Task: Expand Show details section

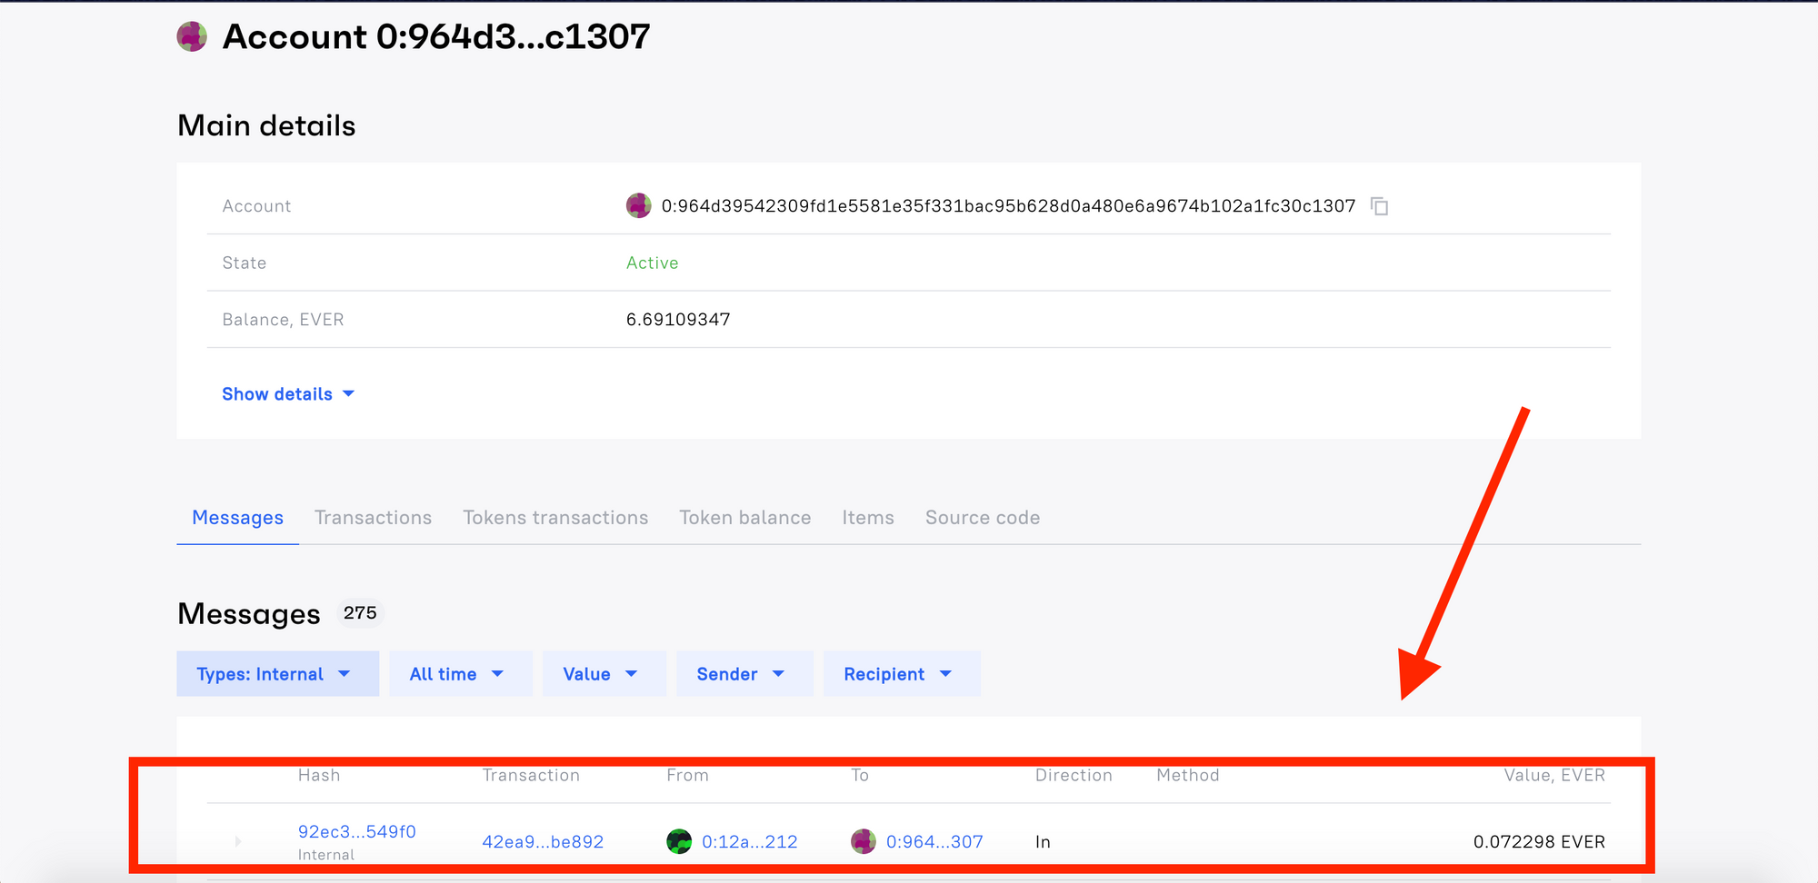Action: pos(288,394)
